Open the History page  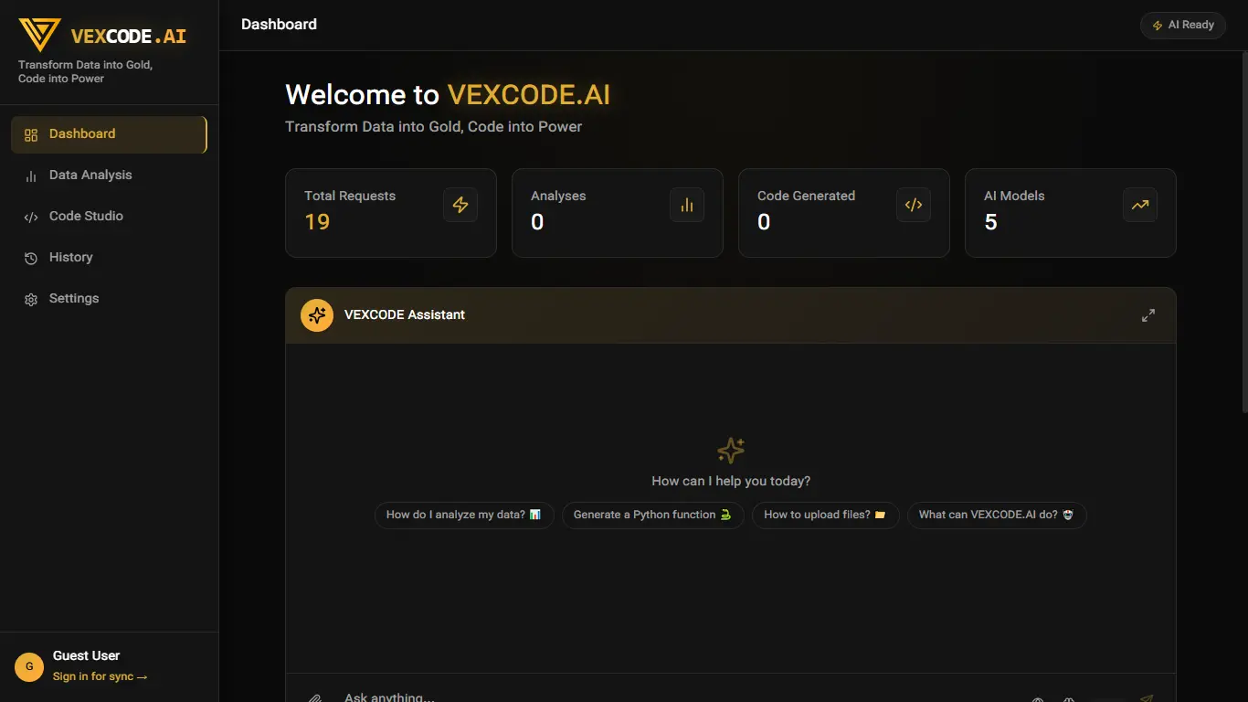coord(109,258)
